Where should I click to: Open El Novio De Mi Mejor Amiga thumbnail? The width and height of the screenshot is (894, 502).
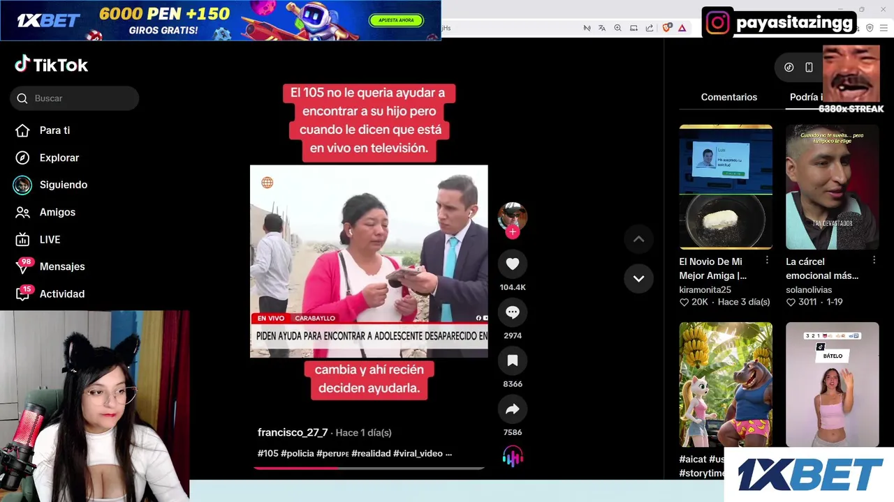point(726,187)
